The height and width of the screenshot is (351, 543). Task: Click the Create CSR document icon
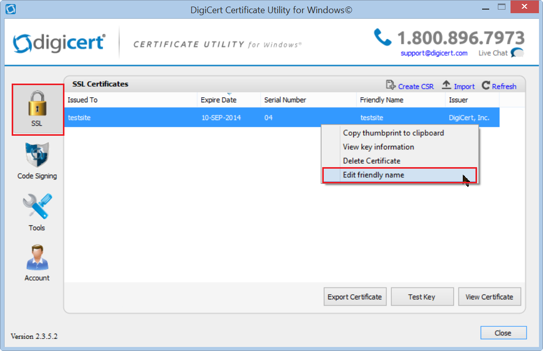click(x=390, y=86)
